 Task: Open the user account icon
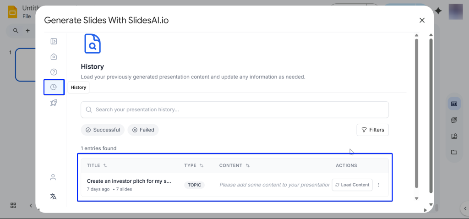pos(54,177)
